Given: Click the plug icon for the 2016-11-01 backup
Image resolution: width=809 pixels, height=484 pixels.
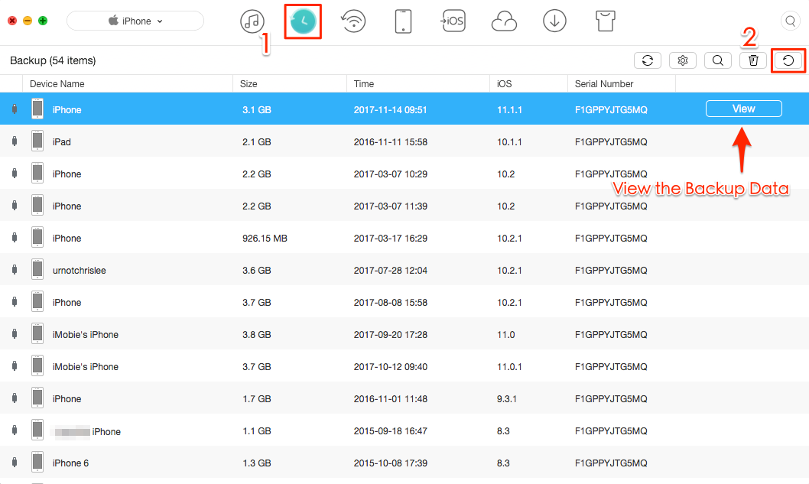Looking at the screenshot, I should tap(15, 398).
